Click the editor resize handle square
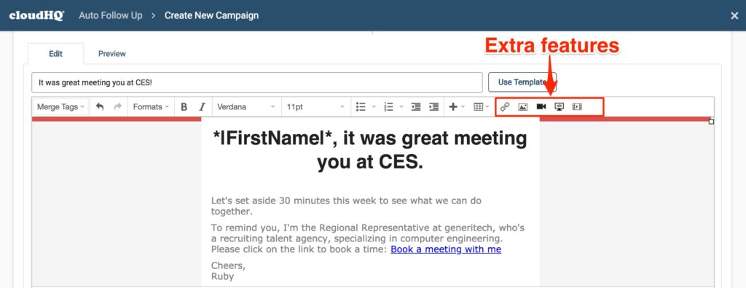 click(711, 122)
